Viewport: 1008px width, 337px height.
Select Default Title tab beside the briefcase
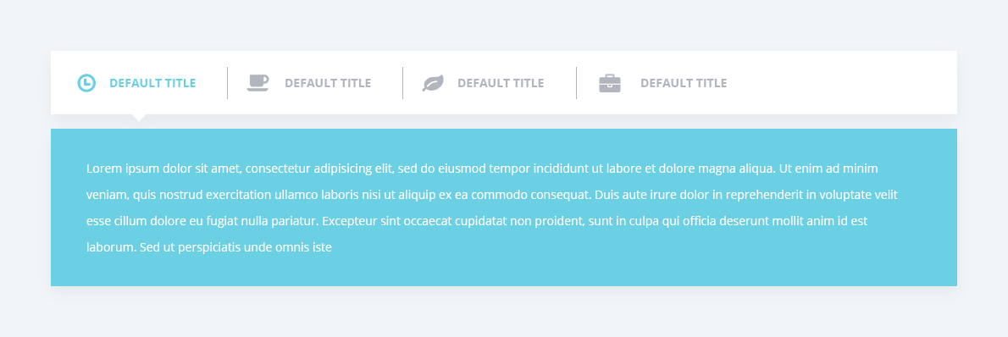click(x=684, y=83)
